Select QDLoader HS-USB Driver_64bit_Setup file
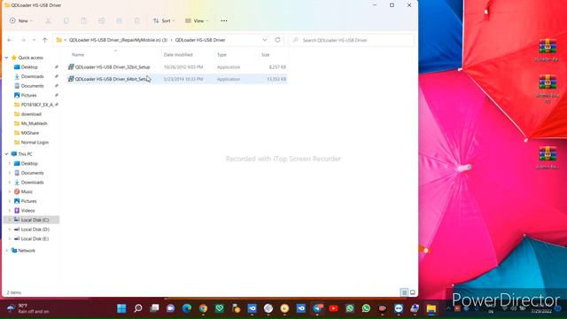Screen dimensions: 567x319 click(177, 79)
